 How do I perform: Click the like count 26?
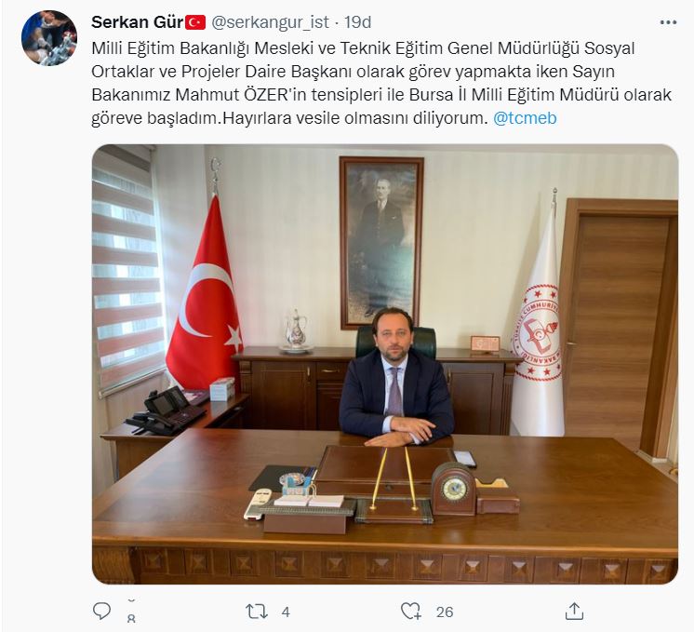click(445, 612)
